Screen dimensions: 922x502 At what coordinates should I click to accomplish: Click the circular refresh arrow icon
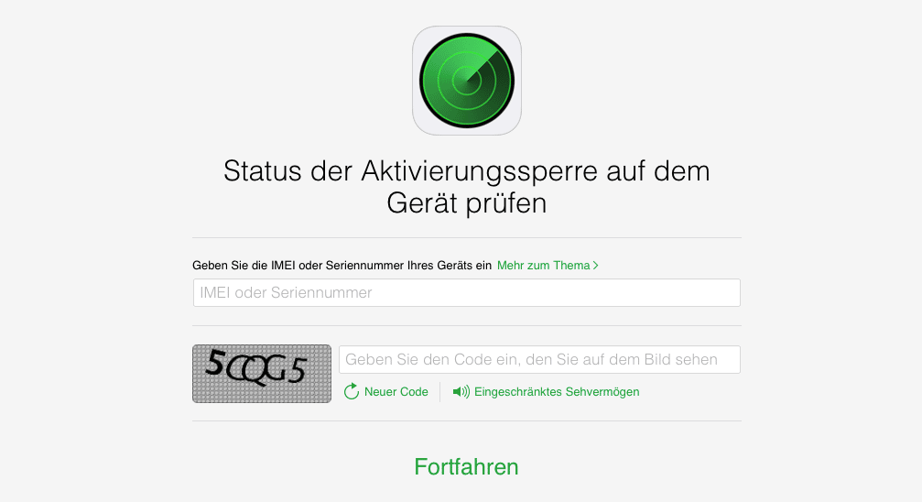(351, 391)
